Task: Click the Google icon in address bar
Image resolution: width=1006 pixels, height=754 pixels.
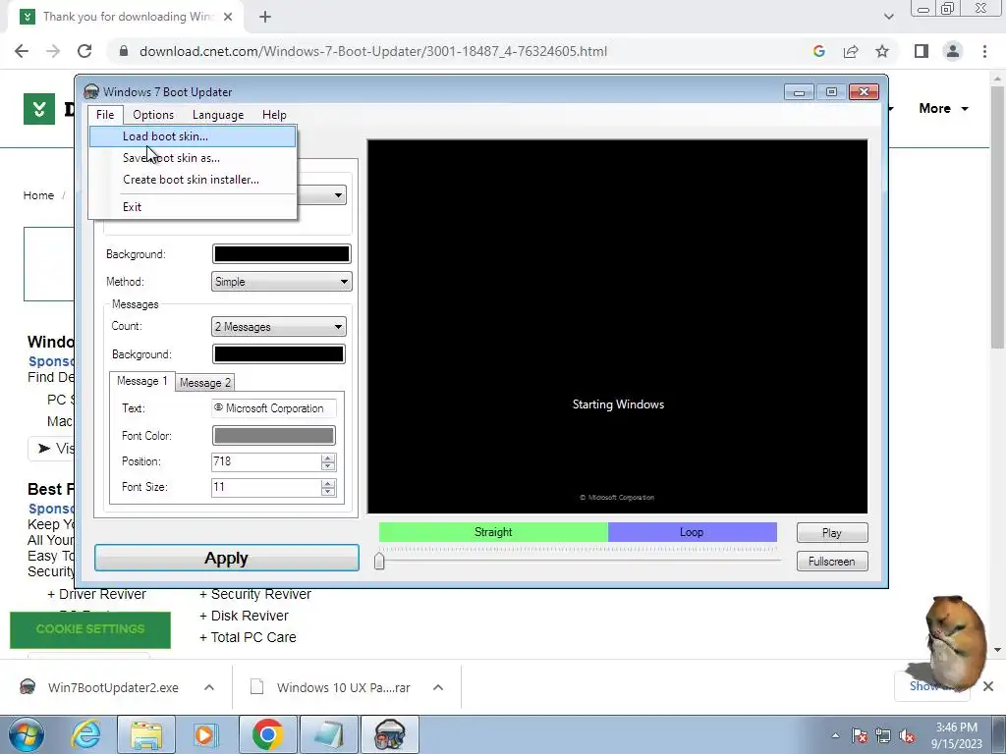Action: tap(818, 51)
